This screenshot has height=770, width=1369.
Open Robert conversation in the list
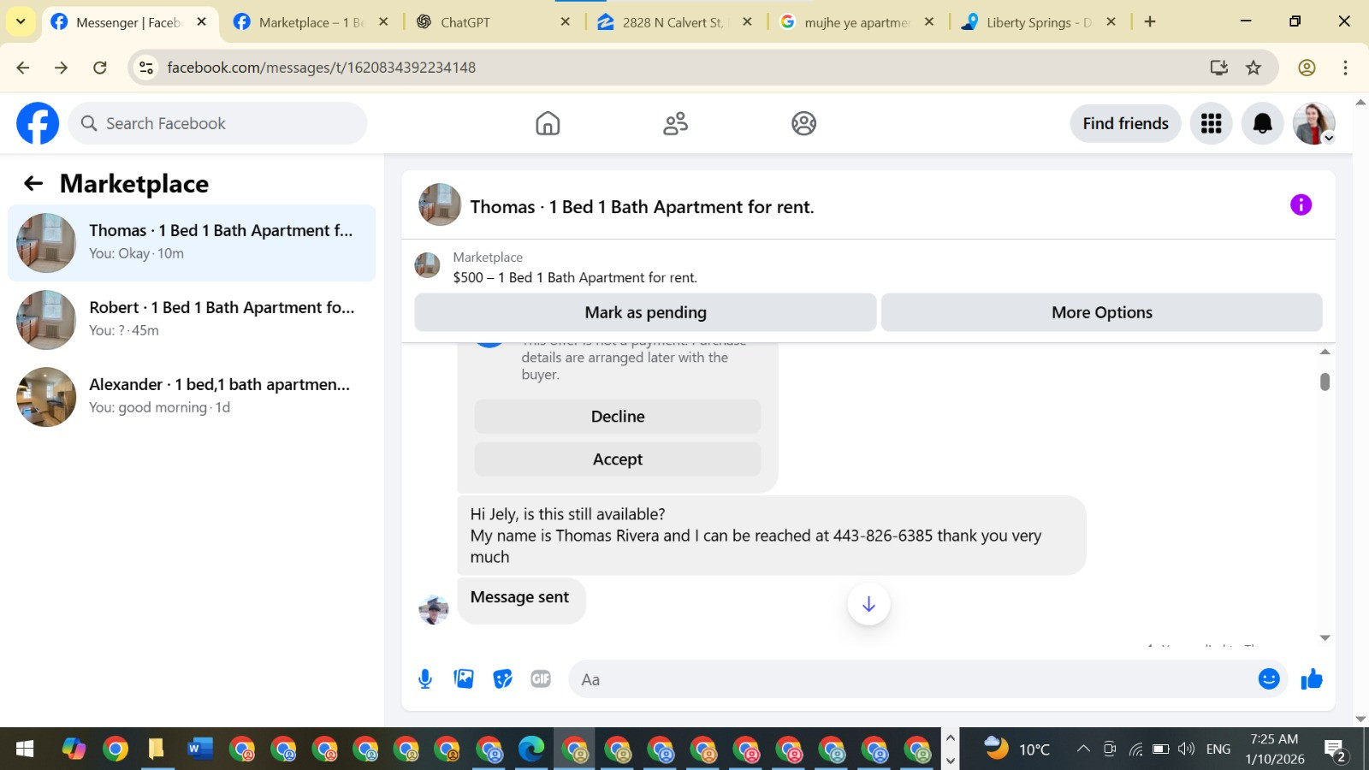(192, 320)
